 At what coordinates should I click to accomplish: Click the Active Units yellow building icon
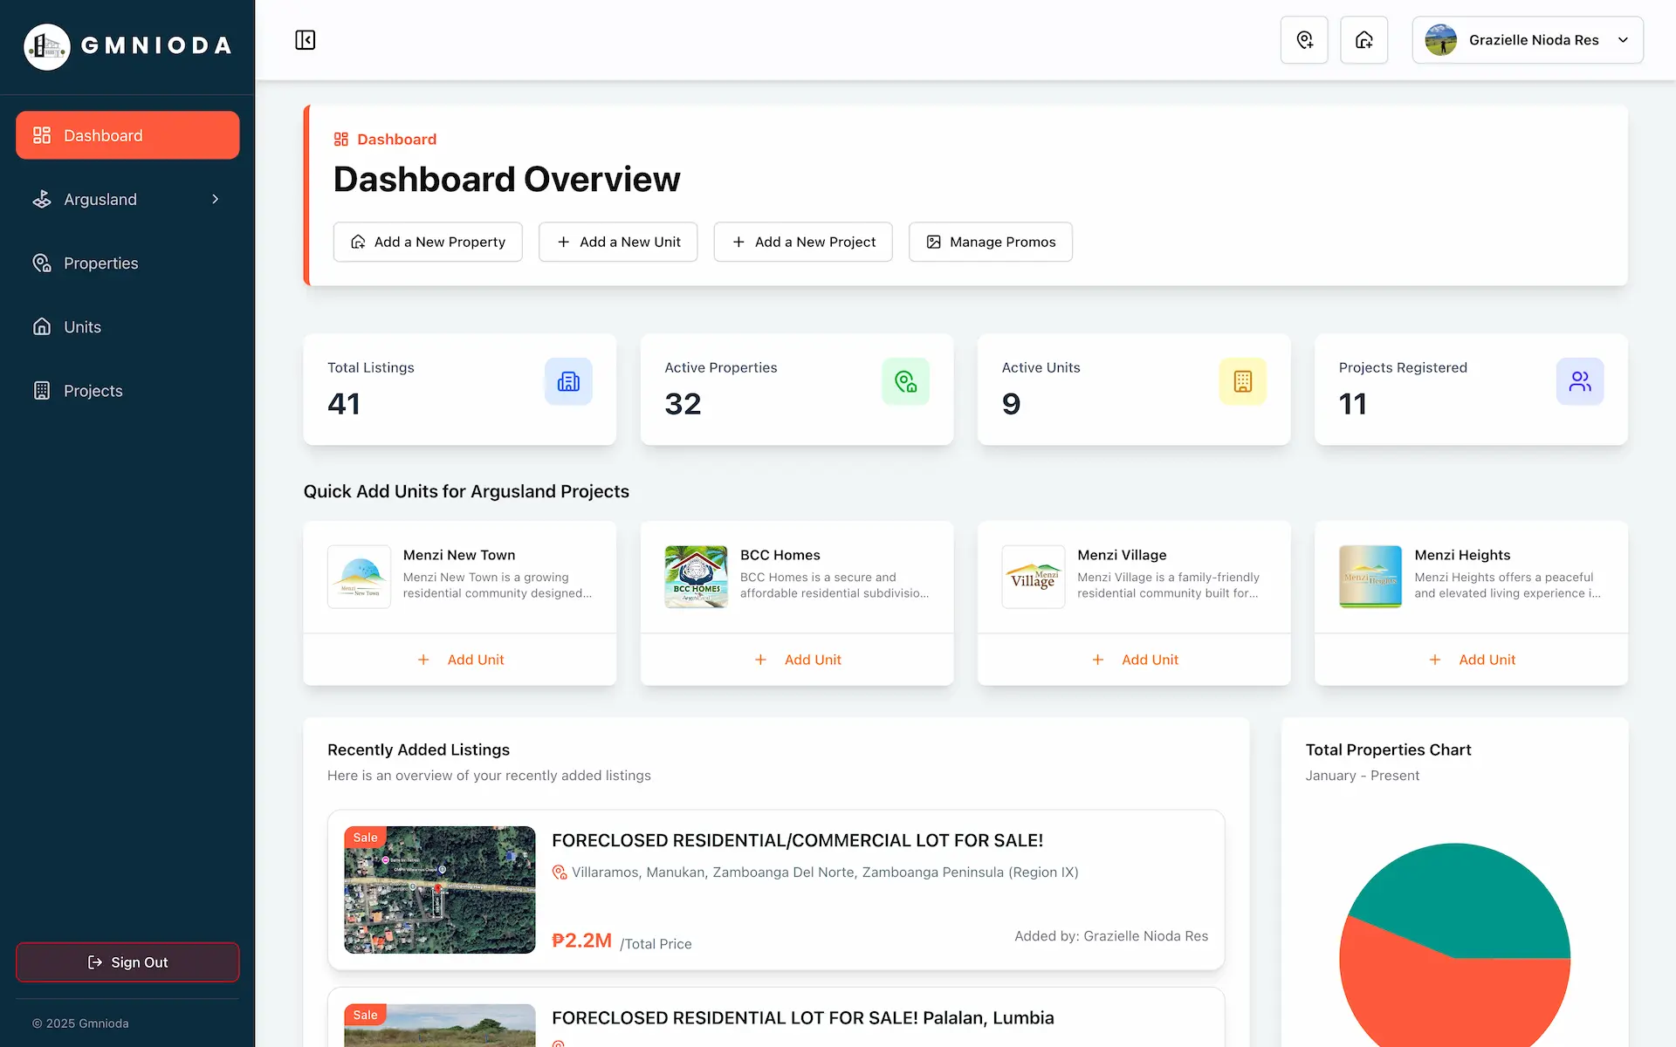pos(1242,381)
